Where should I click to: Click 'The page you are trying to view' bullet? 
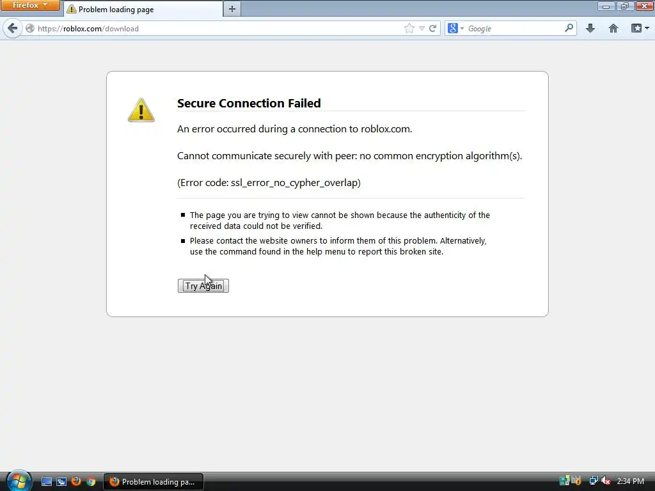340,221
